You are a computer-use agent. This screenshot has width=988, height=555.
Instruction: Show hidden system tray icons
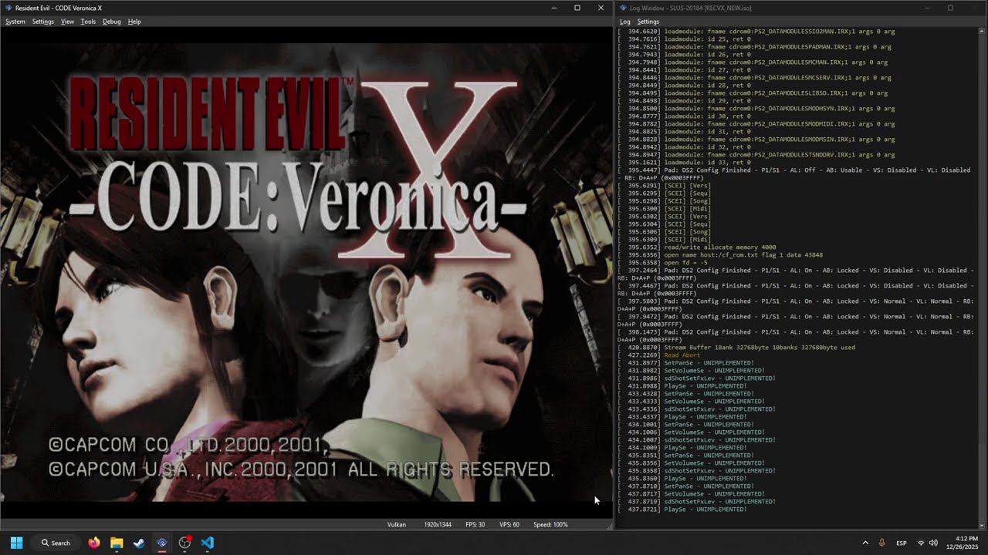pyautogui.click(x=864, y=543)
